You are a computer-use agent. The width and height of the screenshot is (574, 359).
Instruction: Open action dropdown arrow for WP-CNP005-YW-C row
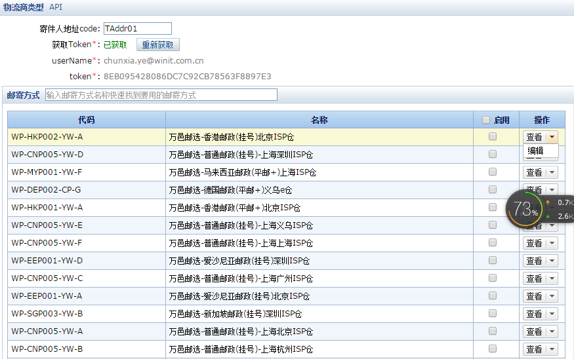(x=552, y=278)
